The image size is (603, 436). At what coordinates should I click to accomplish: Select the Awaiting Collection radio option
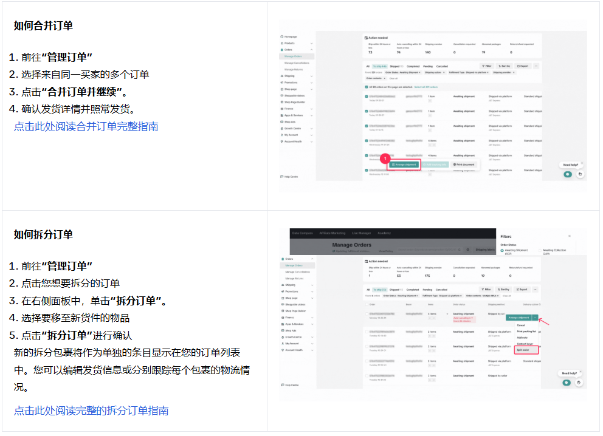[539, 250]
